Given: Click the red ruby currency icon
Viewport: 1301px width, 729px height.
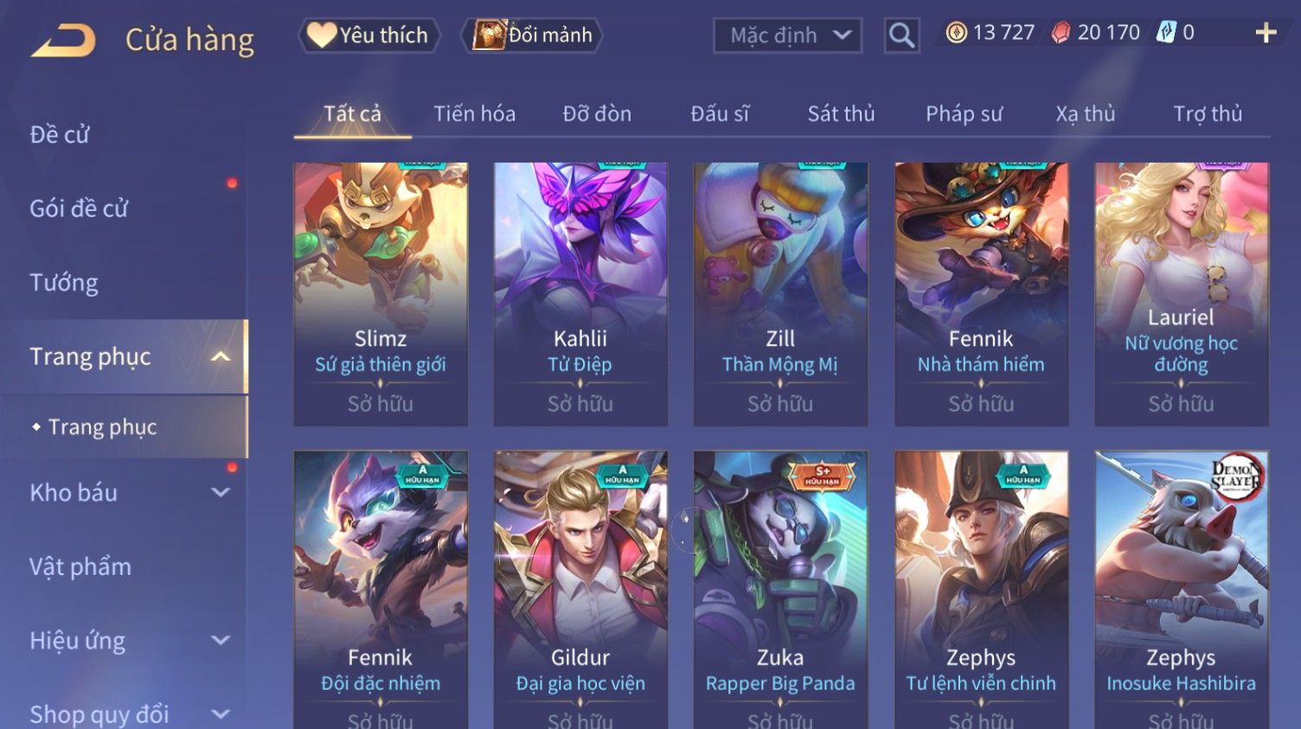Looking at the screenshot, I should click(x=1061, y=33).
